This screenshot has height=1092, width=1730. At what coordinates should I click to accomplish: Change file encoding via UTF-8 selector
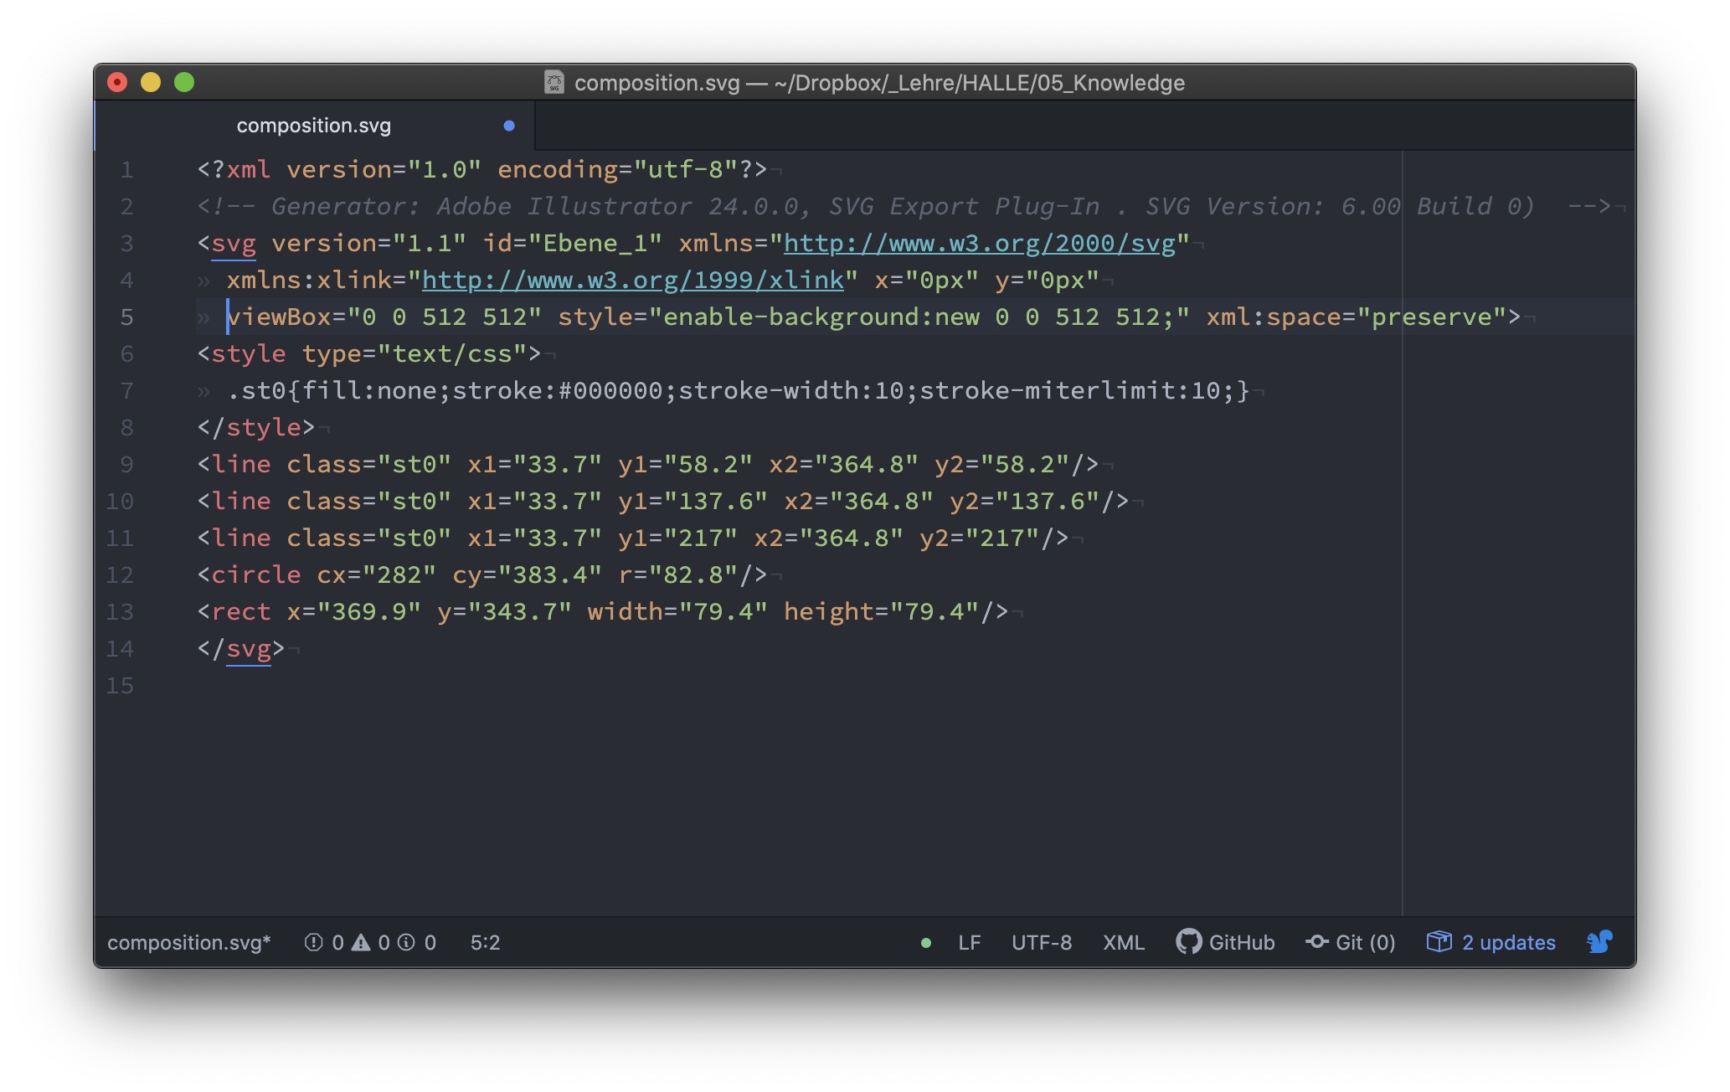(x=1042, y=942)
